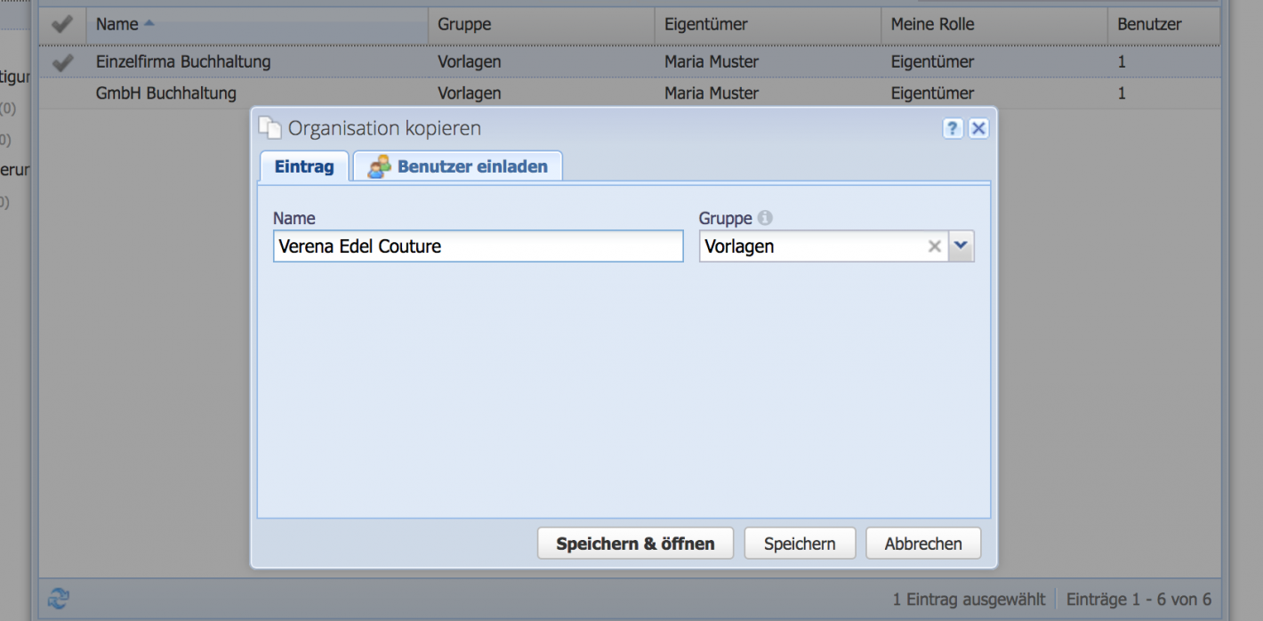This screenshot has height=621, width=1263.
Task: Open the Benutzer einladen tab
Action: pyautogui.click(x=456, y=165)
